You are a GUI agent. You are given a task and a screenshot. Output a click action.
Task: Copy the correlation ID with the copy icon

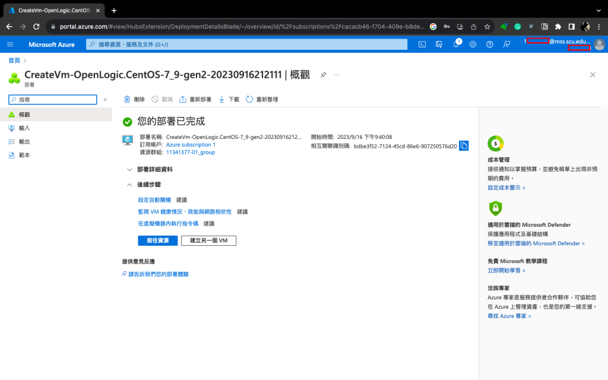464,146
